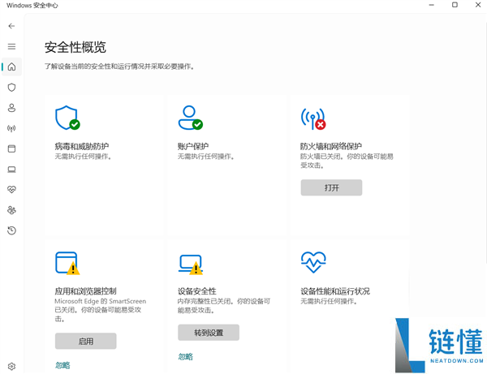487x374 pixels.
Task: Click 转到设置 button under device security
Action: coord(209,333)
